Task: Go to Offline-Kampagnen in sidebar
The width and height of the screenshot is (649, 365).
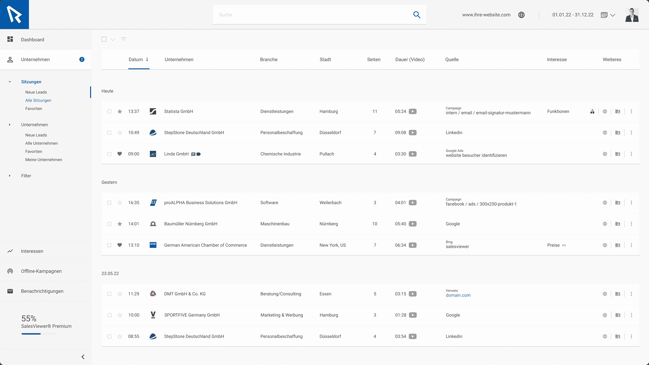Action: 41,271
